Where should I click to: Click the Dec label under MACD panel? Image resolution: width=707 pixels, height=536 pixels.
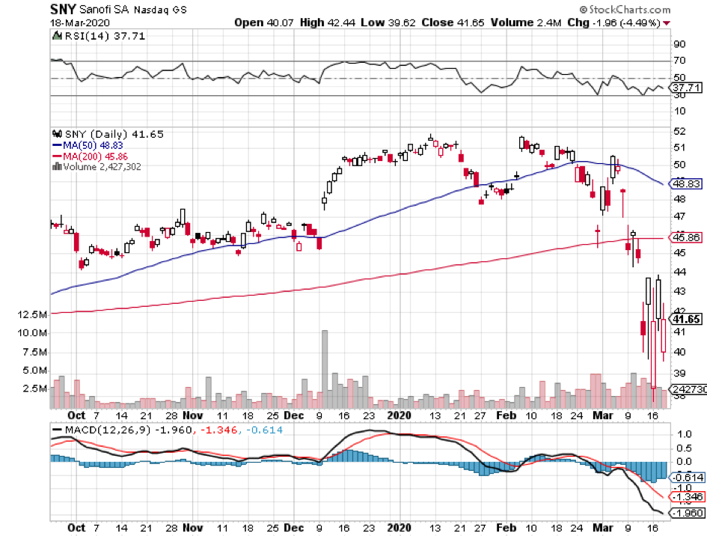point(294,528)
